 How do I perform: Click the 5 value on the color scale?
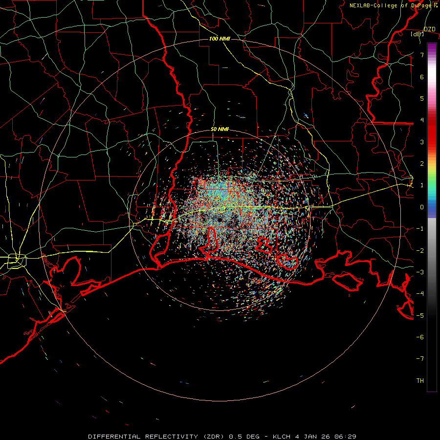(422, 98)
